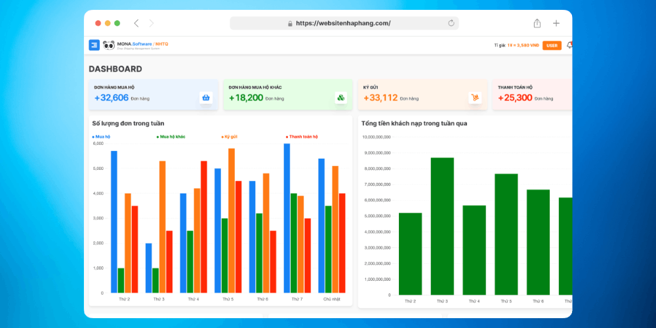Select the tallest green bar for Thứ 3
656x328 pixels.
click(x=442, y=226)
